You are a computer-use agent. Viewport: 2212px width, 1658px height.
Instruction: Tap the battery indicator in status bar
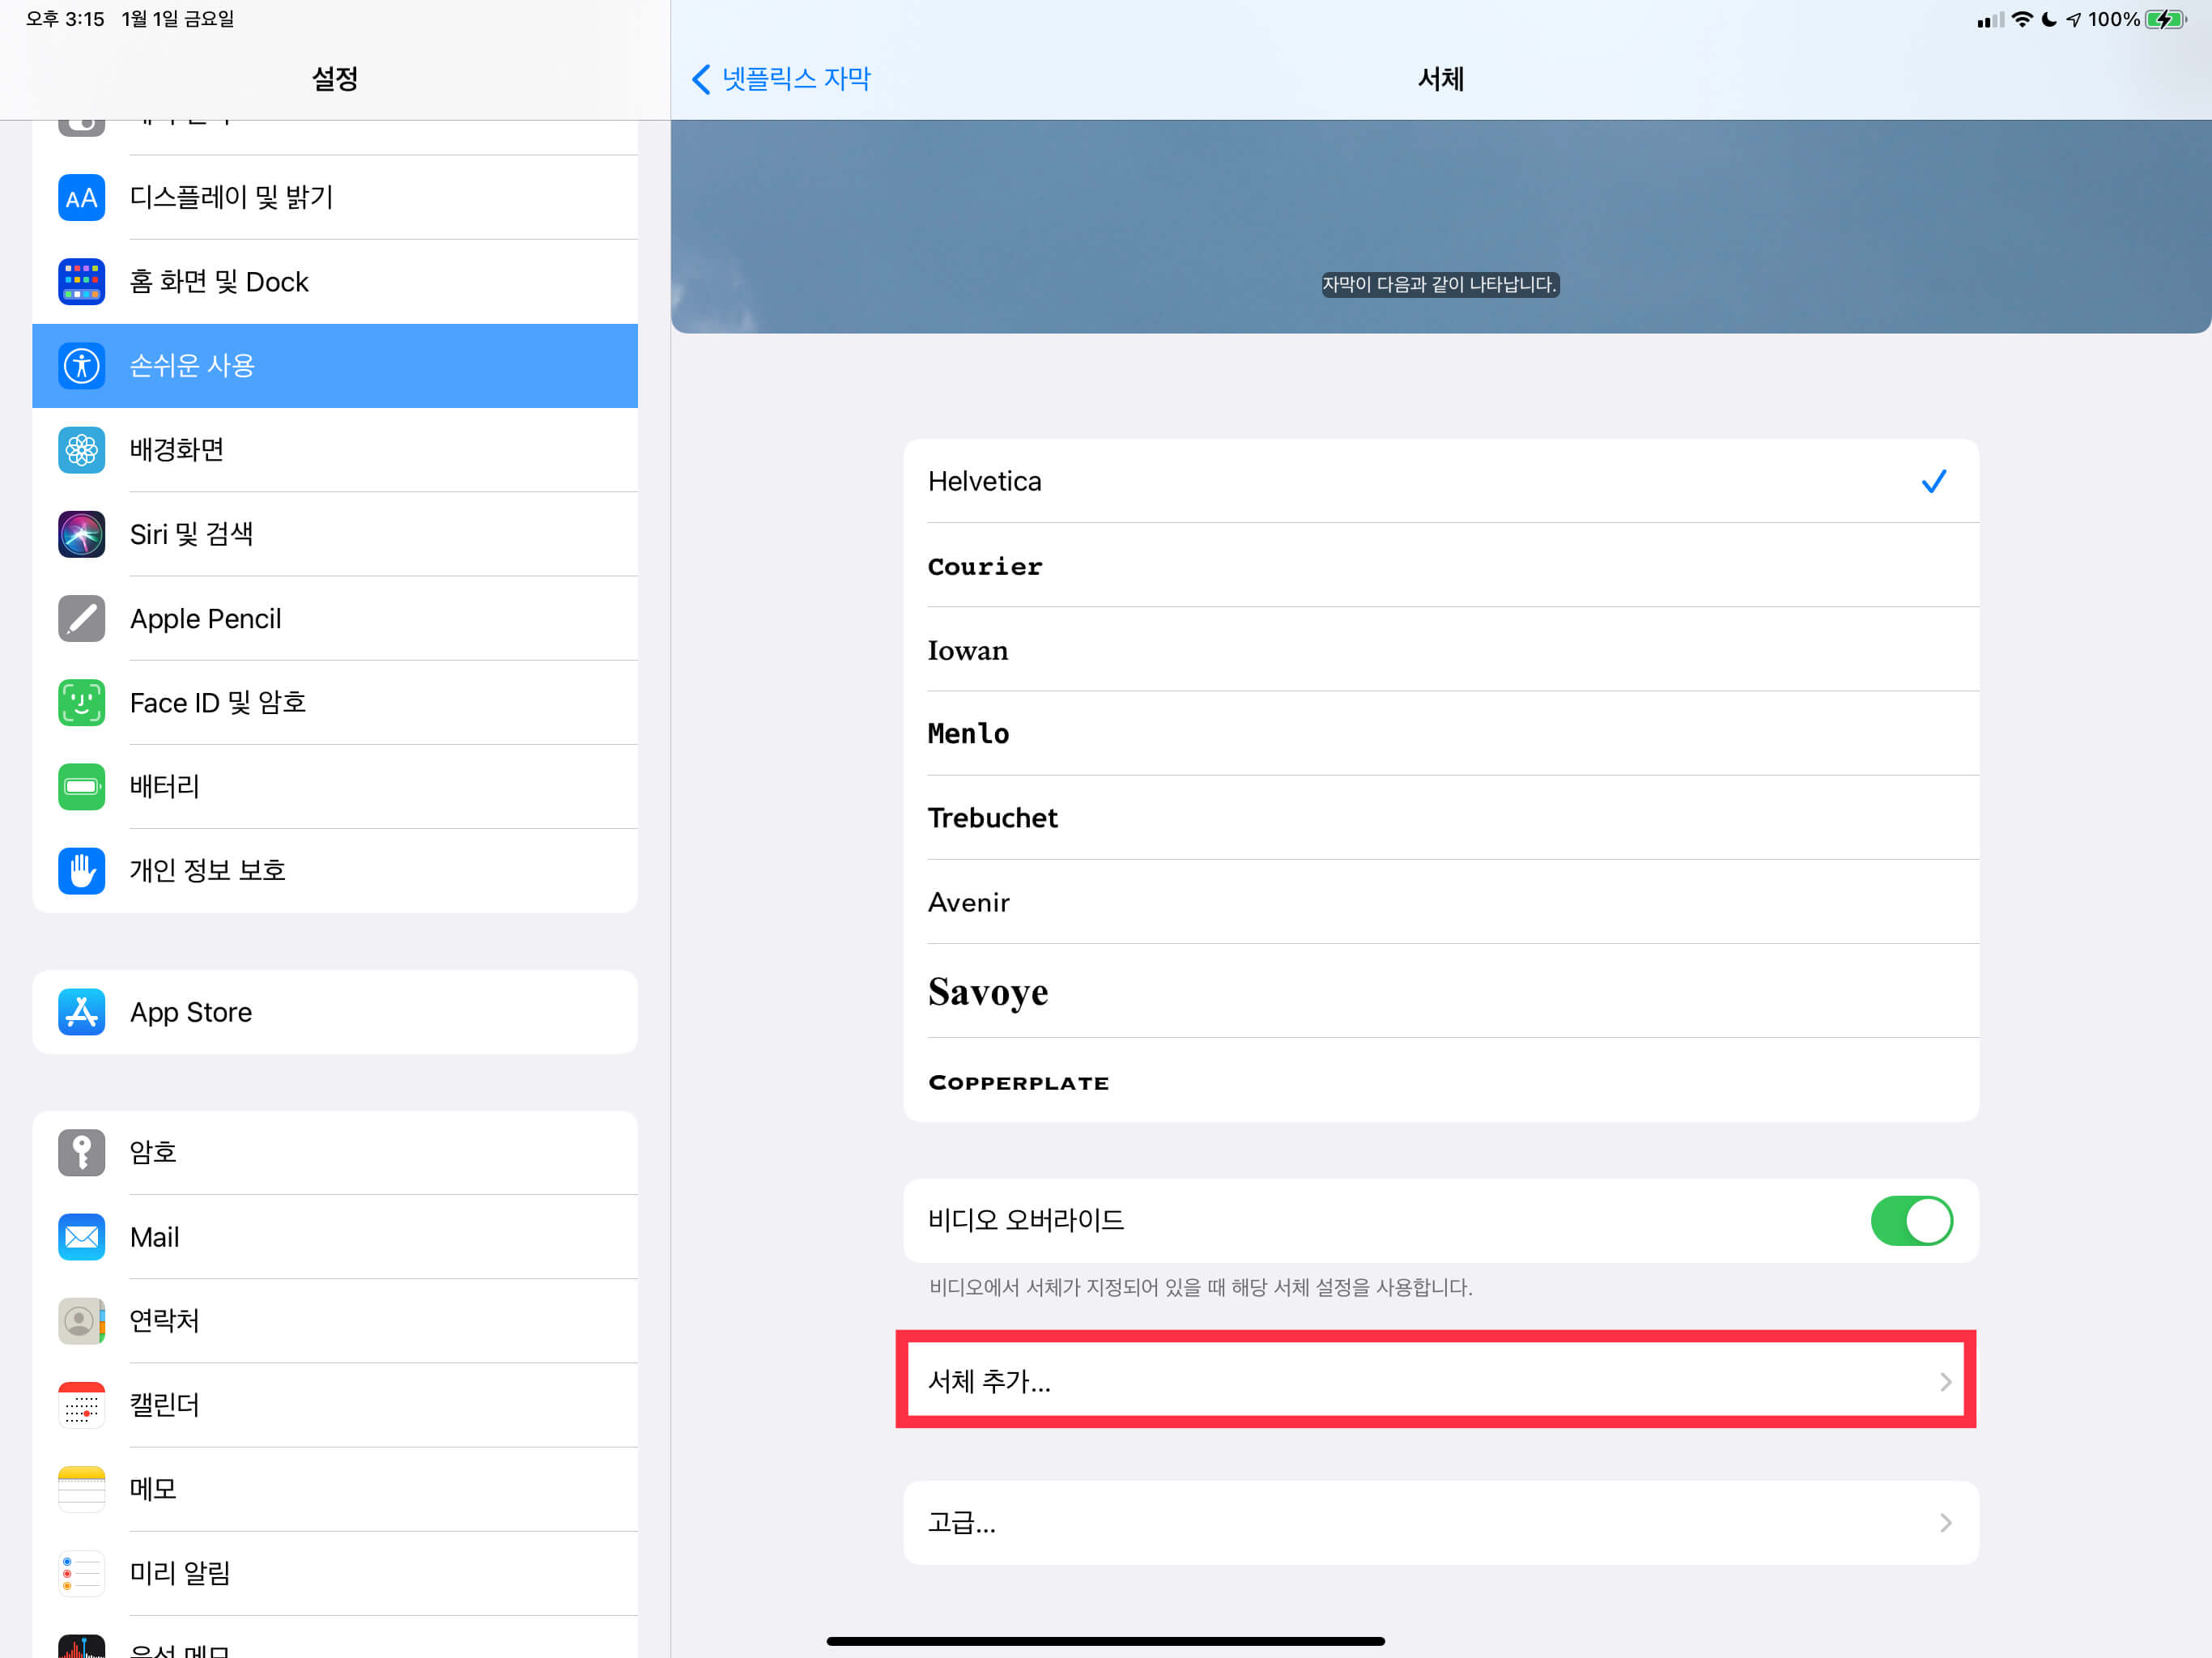coord(2165,20)
